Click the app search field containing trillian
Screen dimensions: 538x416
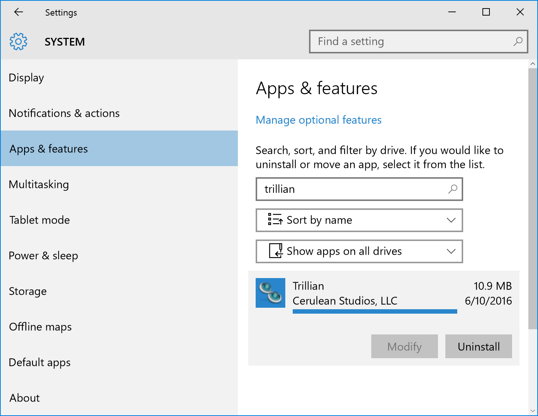(359, 189)
